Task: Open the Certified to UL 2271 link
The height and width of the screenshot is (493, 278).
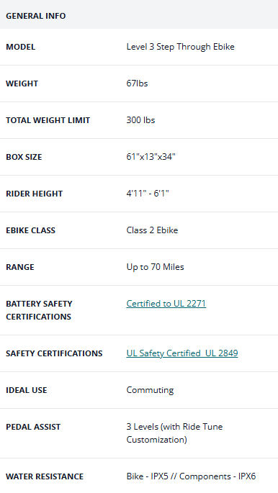Action: pos(166,304)
